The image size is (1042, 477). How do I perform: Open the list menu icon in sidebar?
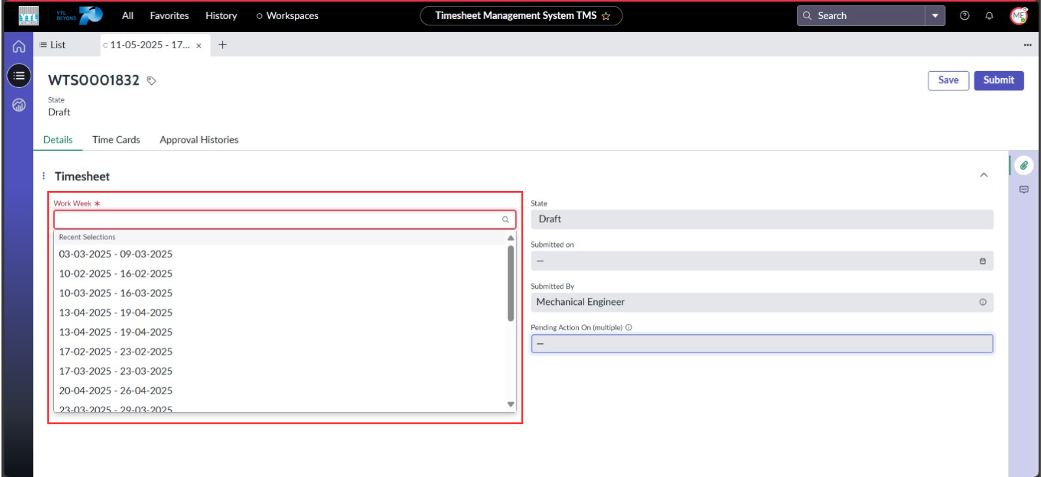click(19, 76)
